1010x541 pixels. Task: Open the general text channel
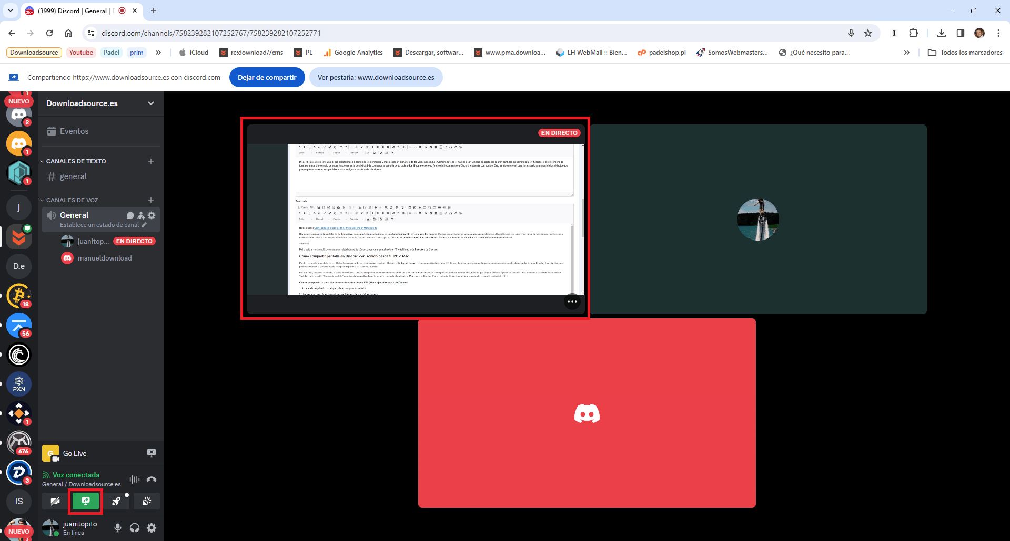coord(100,176)
